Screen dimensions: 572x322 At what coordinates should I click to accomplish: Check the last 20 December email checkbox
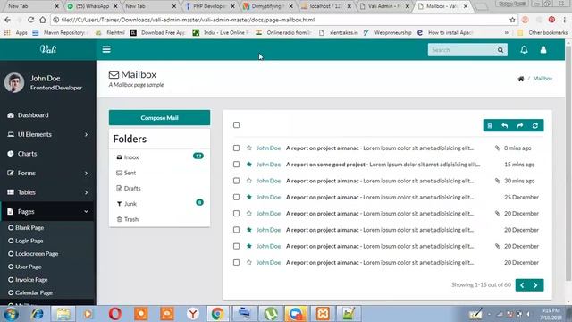(236, 262)
